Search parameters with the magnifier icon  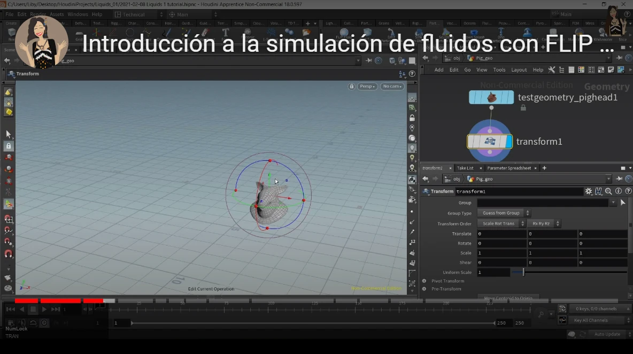608,192
